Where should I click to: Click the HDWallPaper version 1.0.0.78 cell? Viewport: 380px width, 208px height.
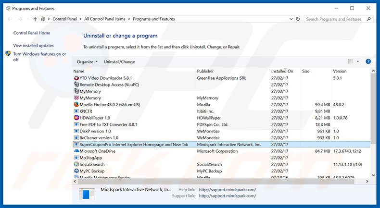[340, 118]
